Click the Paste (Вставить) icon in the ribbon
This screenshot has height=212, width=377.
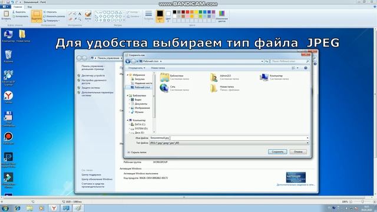coord(6,14)
